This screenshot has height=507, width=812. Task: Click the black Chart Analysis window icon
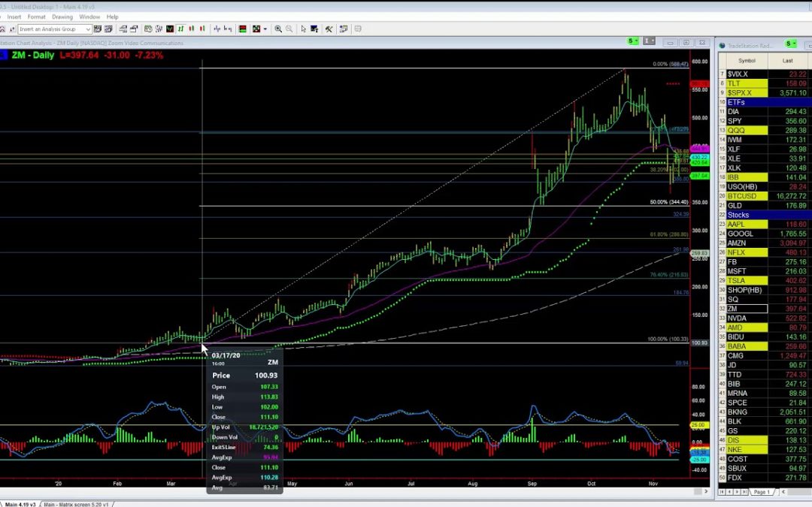(x=170, y=29)
